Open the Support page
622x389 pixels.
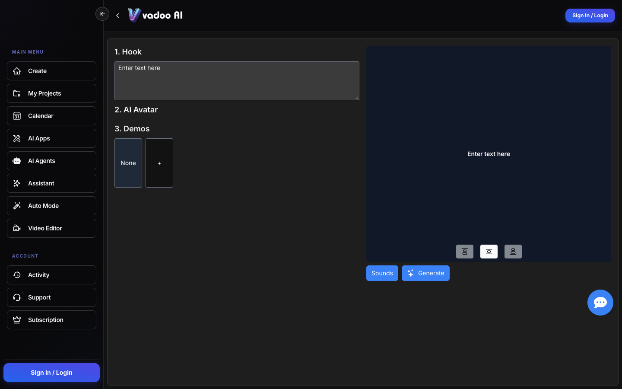coord(51,297)
